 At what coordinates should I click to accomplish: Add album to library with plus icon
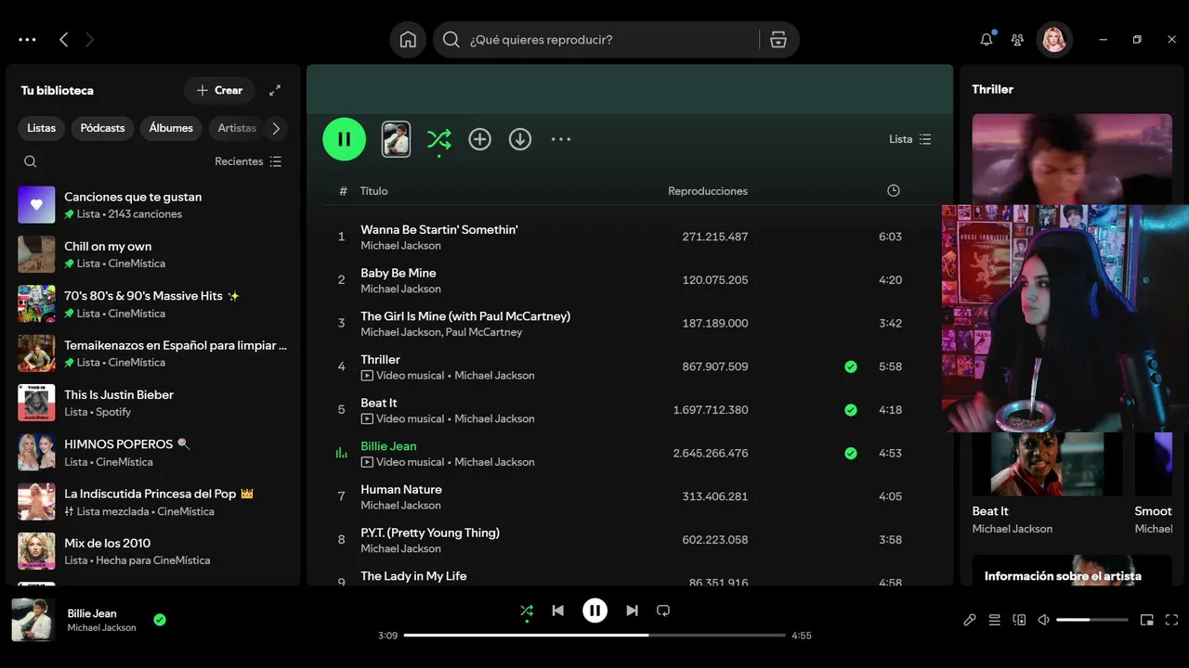479,139
